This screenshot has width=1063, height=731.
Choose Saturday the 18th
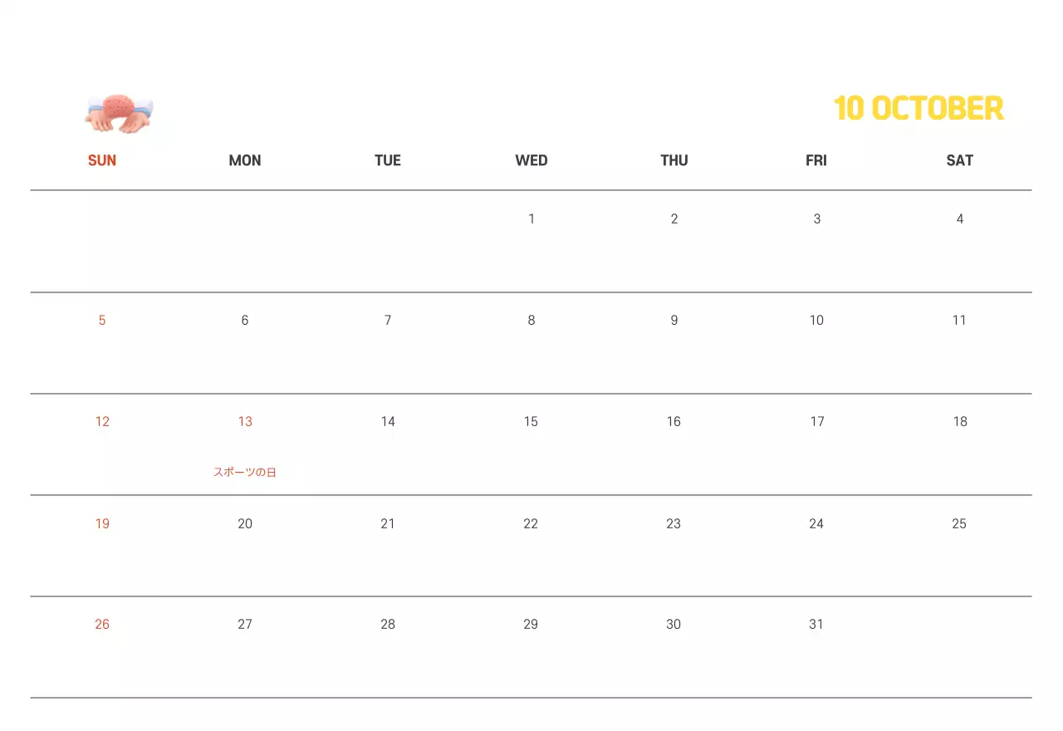(x=960, y=422)
